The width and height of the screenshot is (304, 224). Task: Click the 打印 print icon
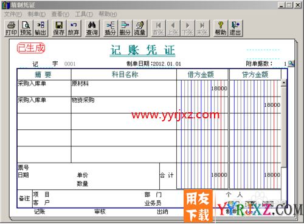tap(11, 28)
